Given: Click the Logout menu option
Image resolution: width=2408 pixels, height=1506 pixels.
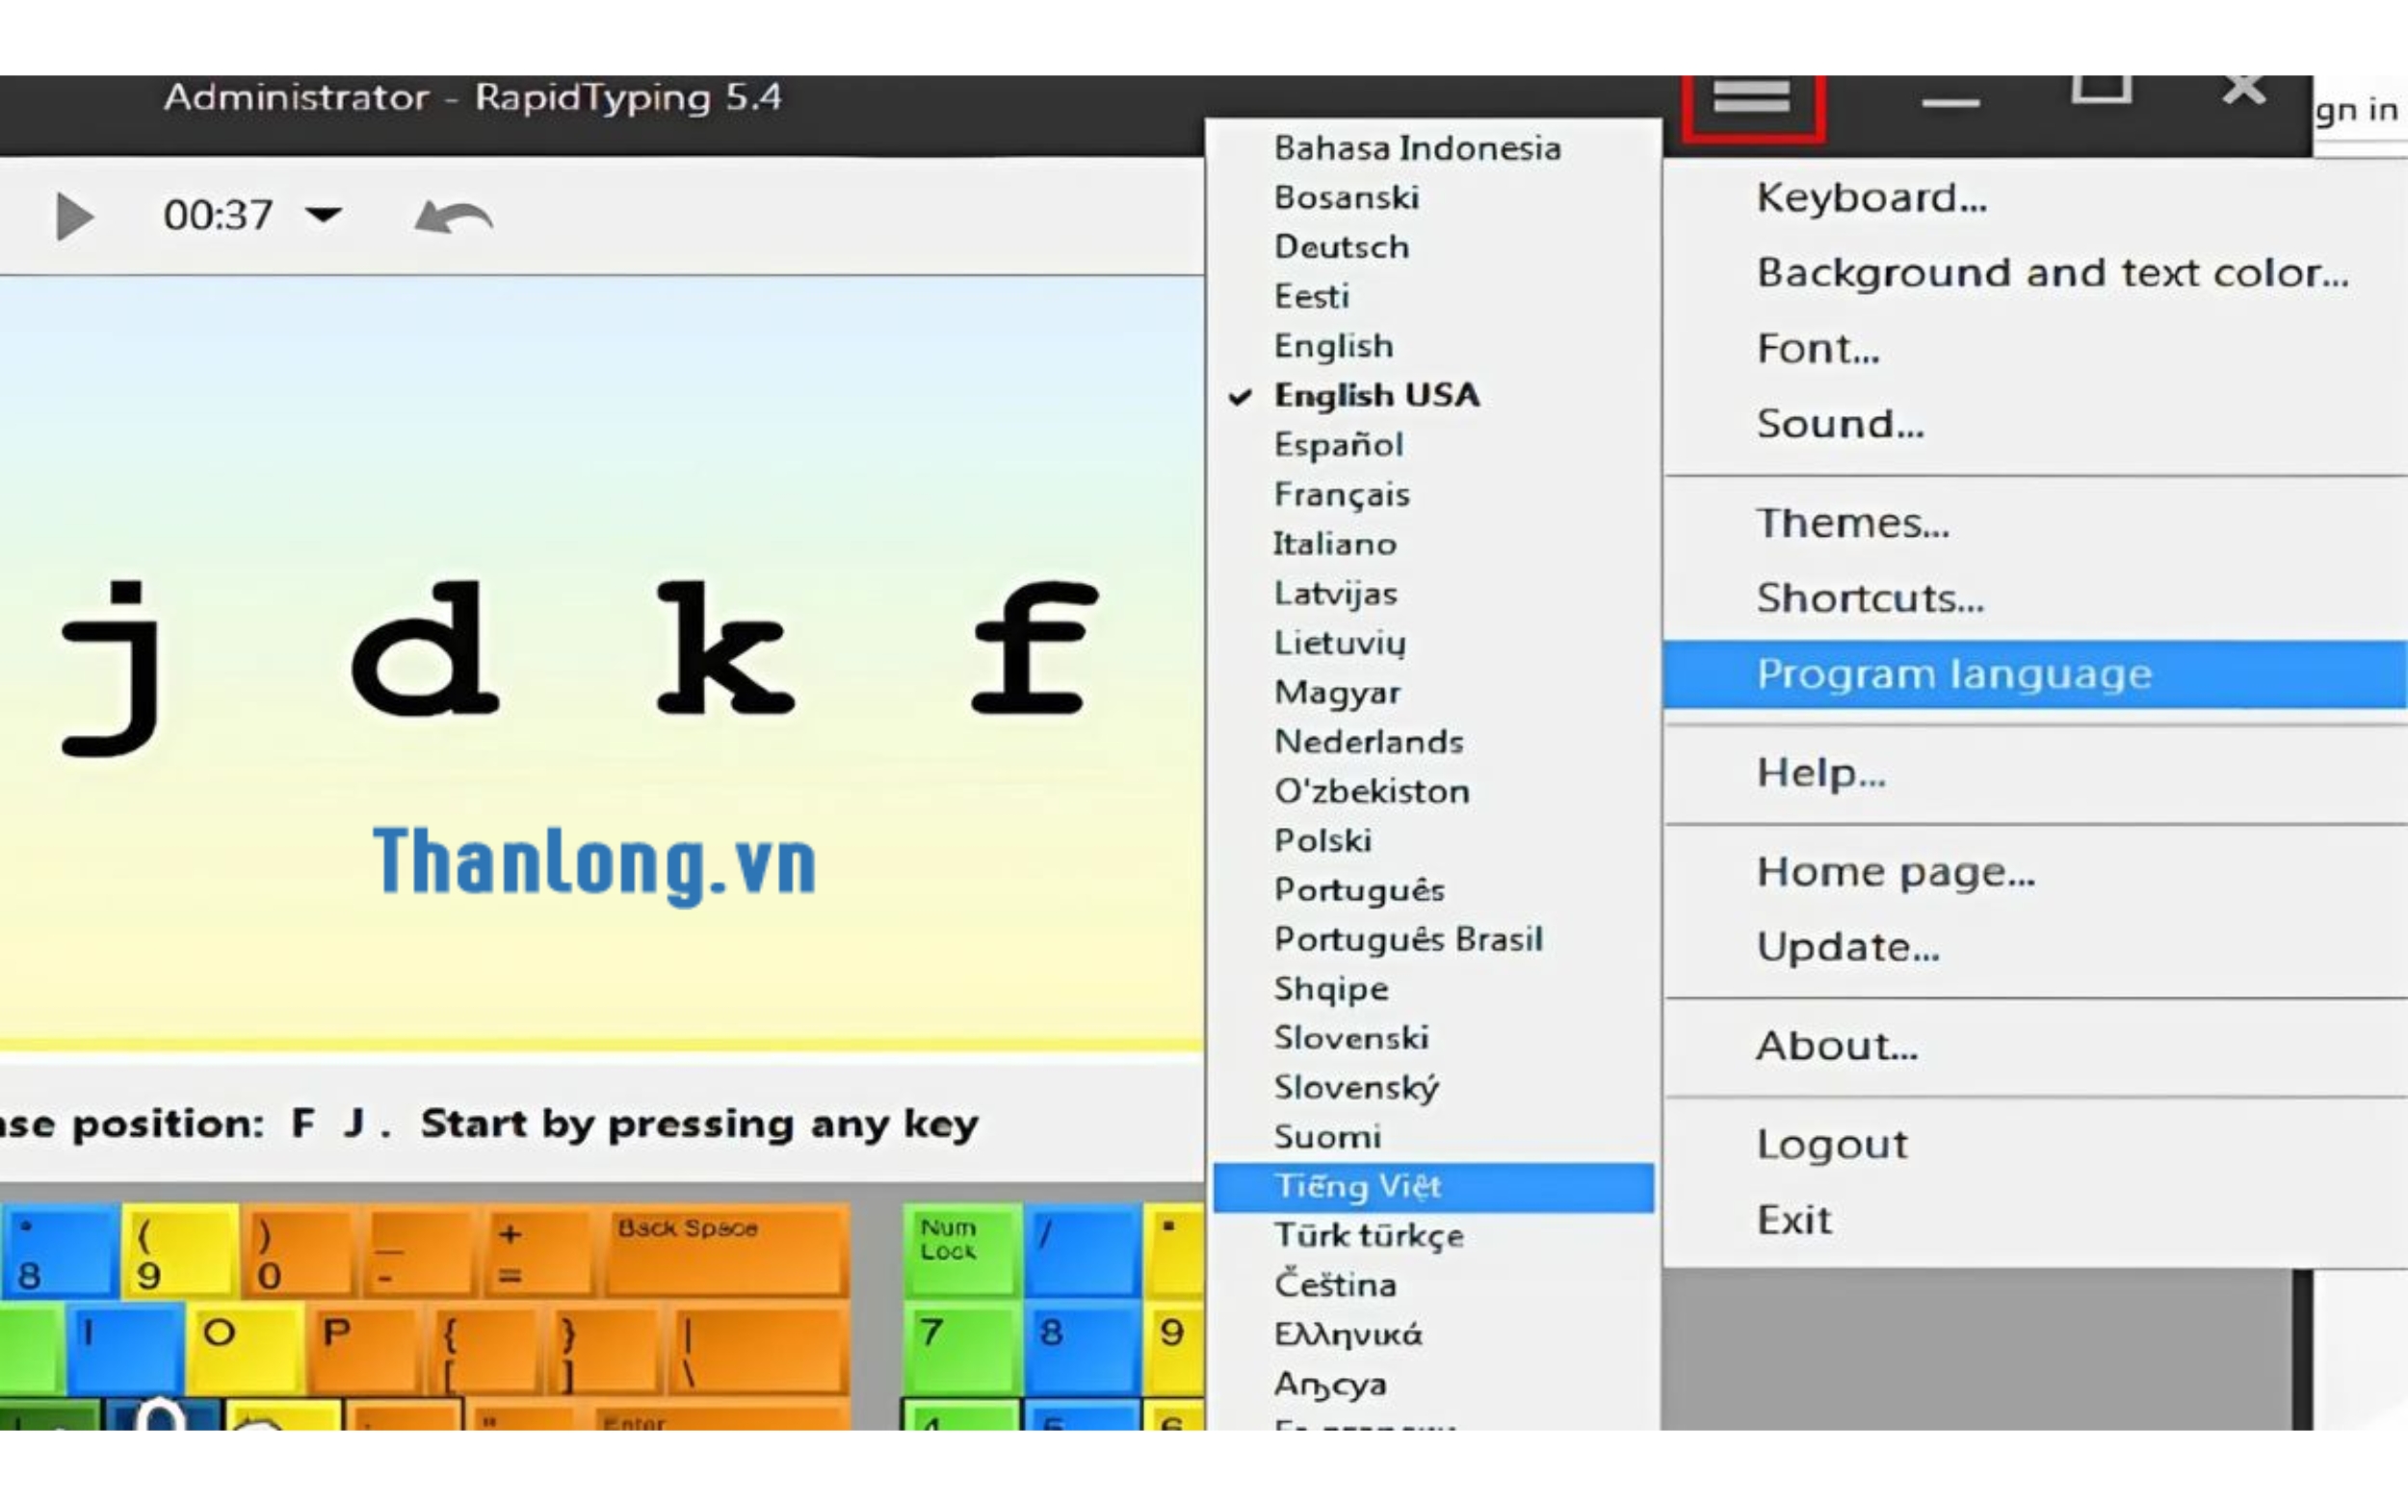Looking at the screenshot, I should [x=1832, y=1145].
